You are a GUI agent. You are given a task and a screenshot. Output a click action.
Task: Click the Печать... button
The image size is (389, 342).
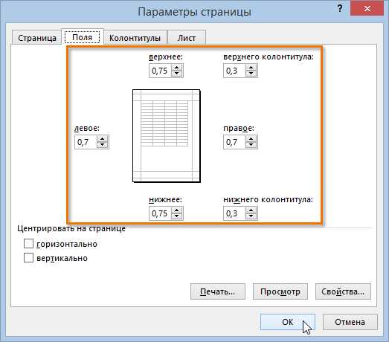click(218, 291)
